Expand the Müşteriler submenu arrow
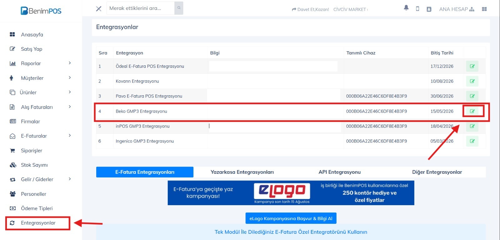 coord(70,78)
